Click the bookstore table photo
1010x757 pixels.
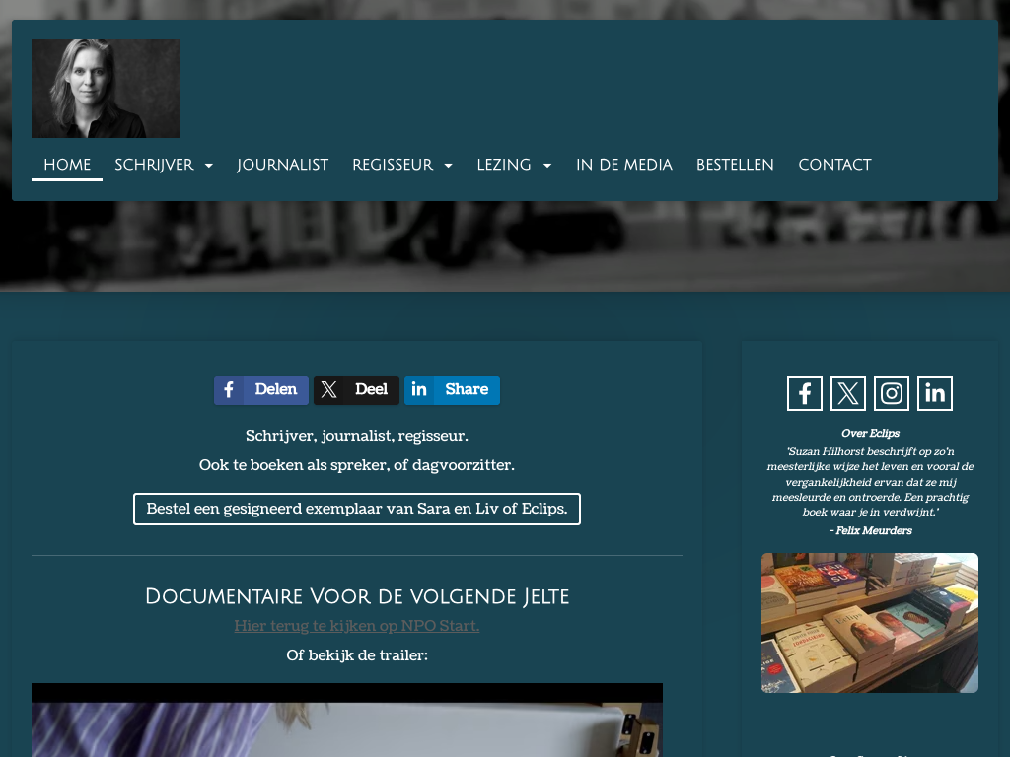869,623
